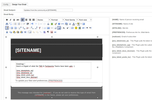The height and width of the screenshot is (100, 152).
Task: Click the Indent icon
Action: coord(28,24)
